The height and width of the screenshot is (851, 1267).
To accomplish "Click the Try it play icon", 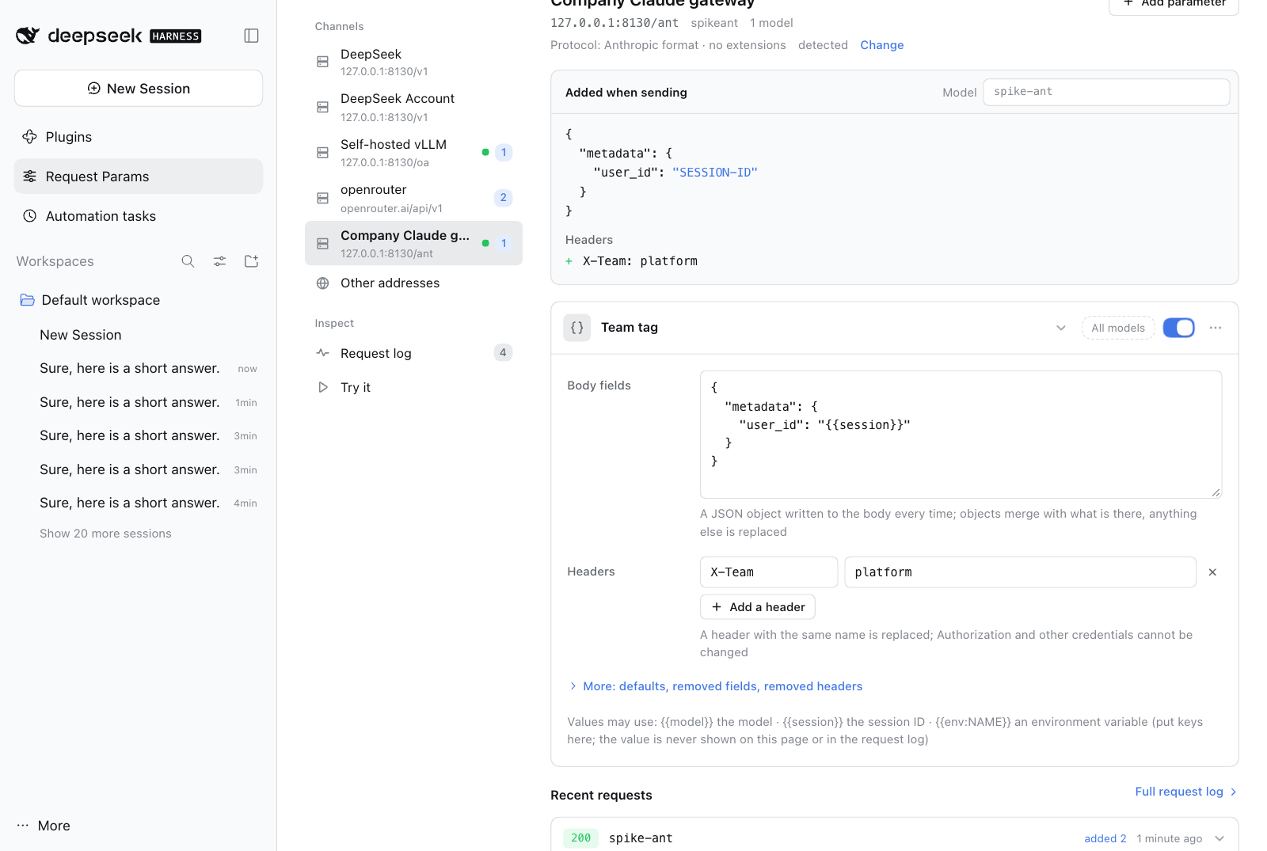I will pos(323,387).
